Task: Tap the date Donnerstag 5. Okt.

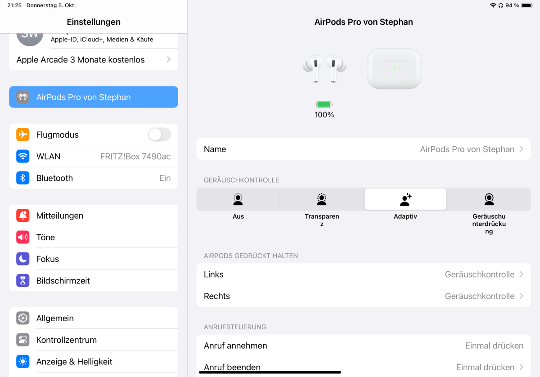Action: pos(51,5)
